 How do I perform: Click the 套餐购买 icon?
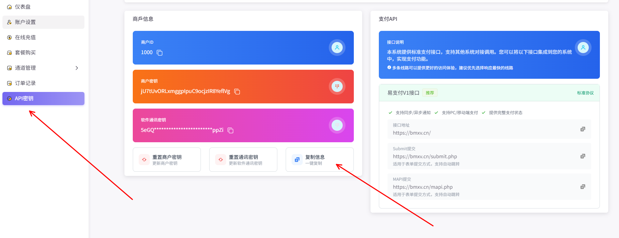tap(9, 53)
